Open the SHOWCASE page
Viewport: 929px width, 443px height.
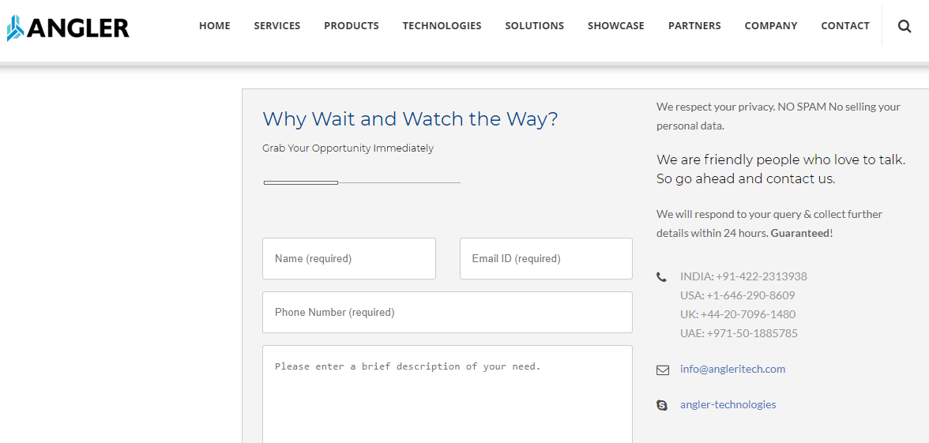615,26
